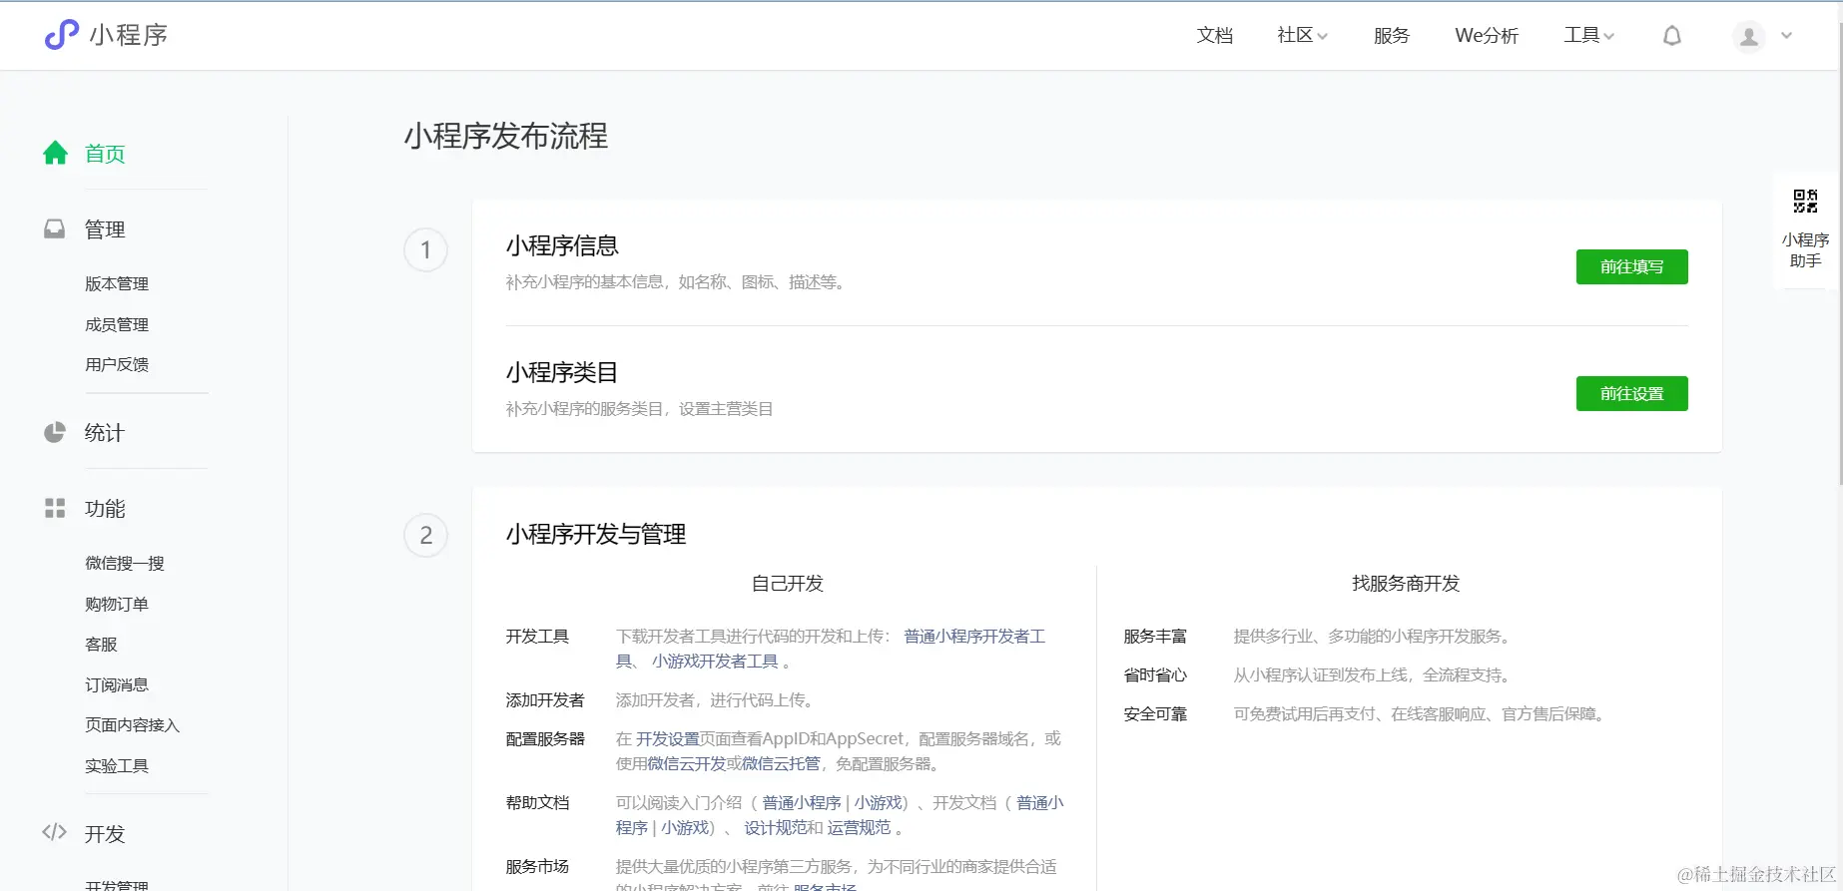
Task: Click the 服务丰富 row label
Action: (x=1155, y=637)
